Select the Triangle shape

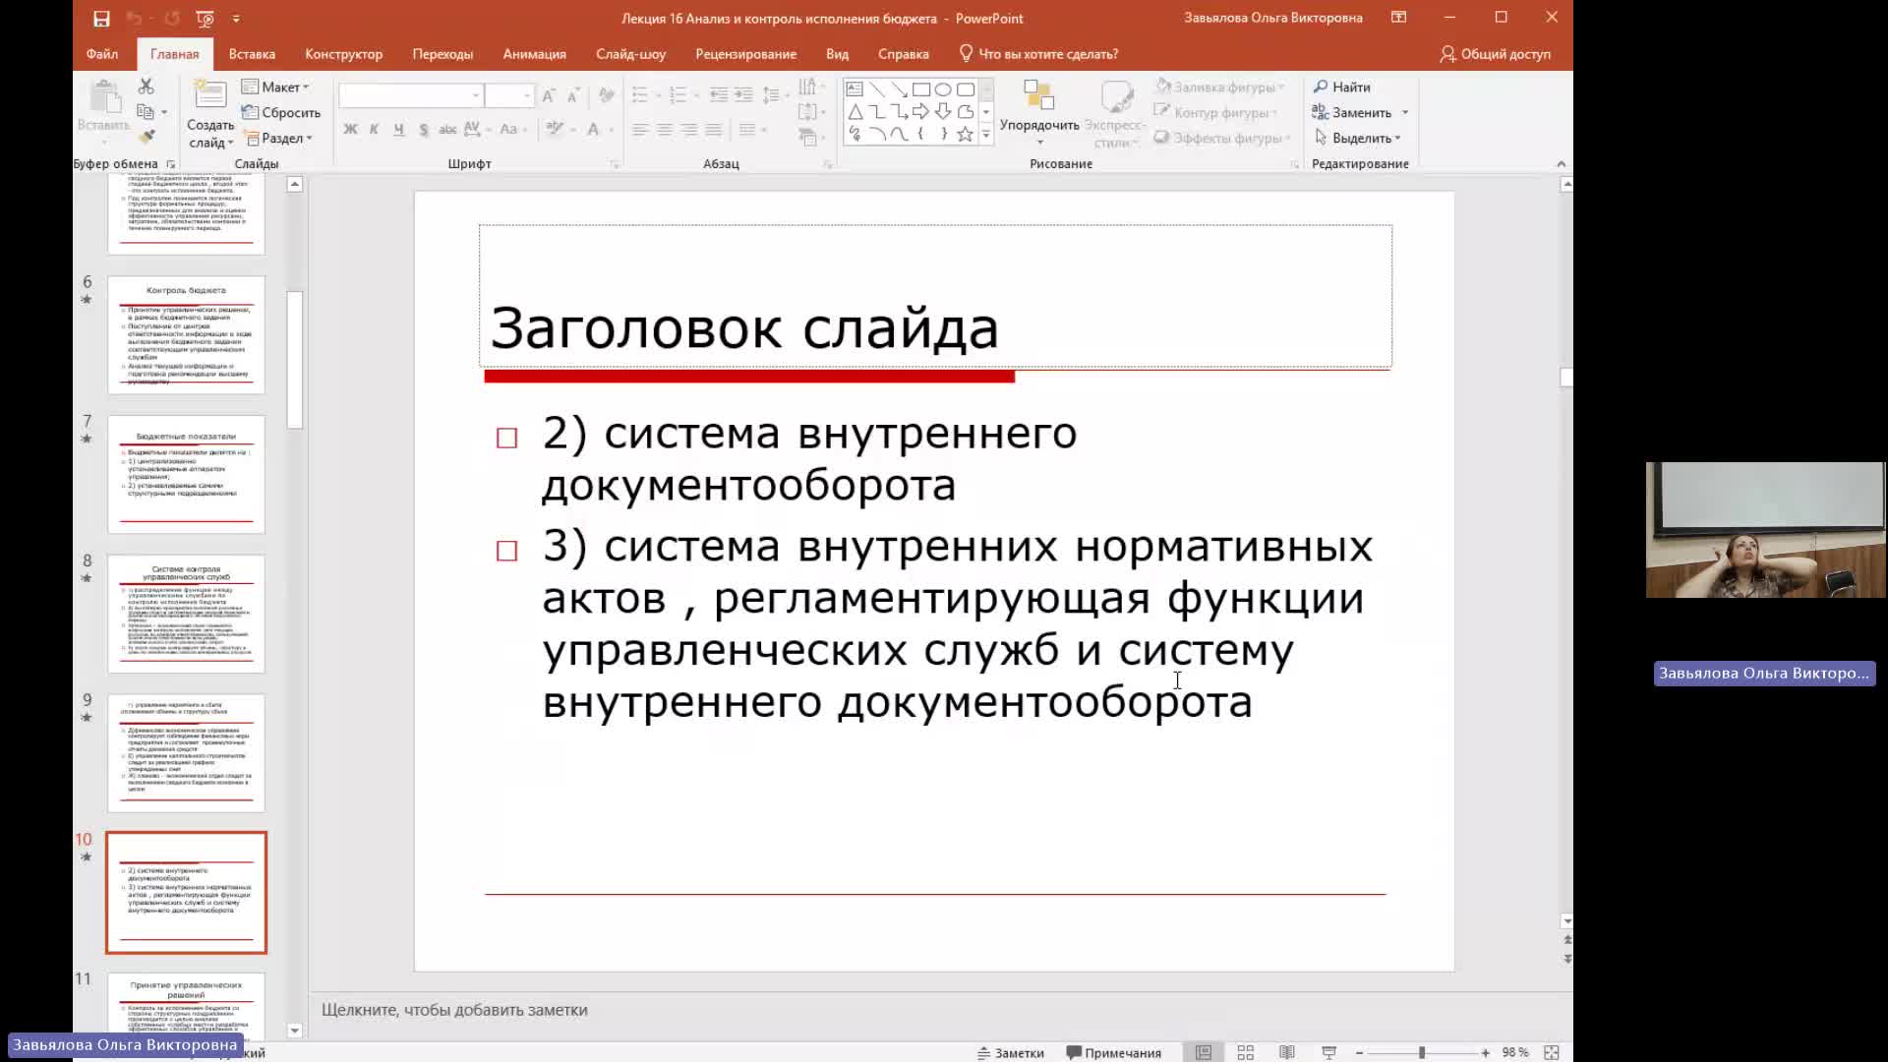point(855,111)
